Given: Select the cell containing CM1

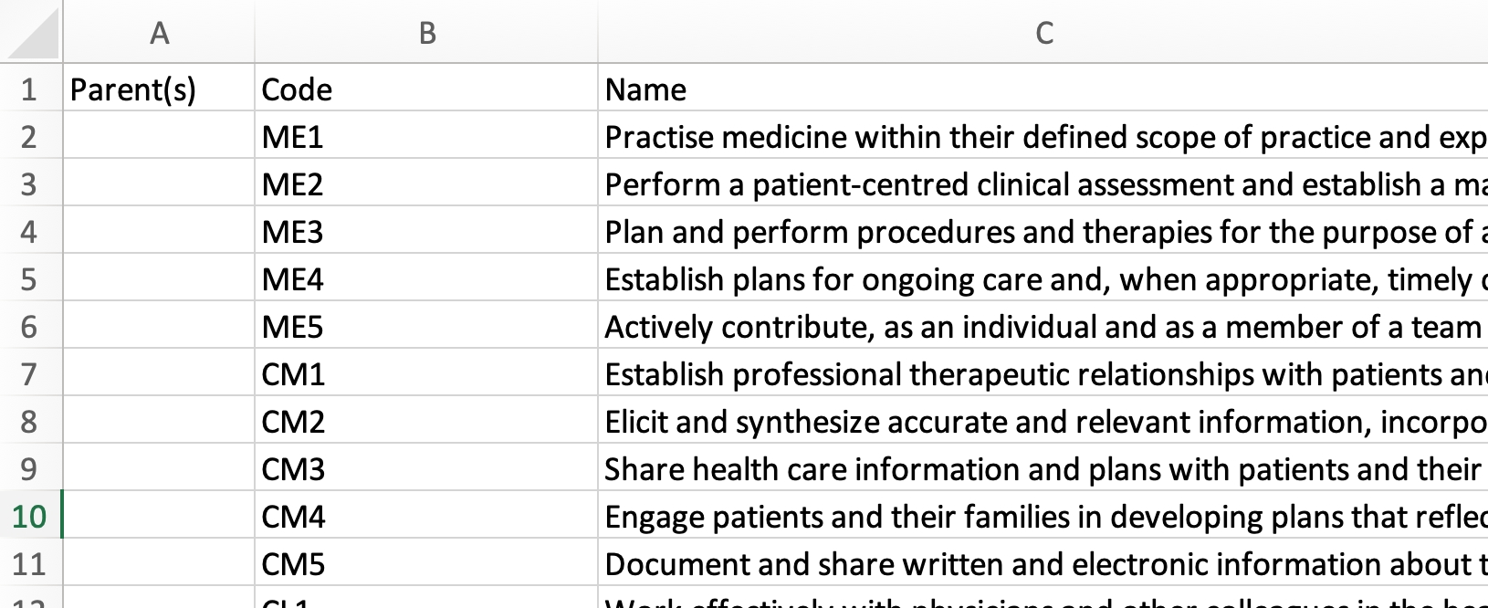Looking at the screenshot, I should coord(293,374).
